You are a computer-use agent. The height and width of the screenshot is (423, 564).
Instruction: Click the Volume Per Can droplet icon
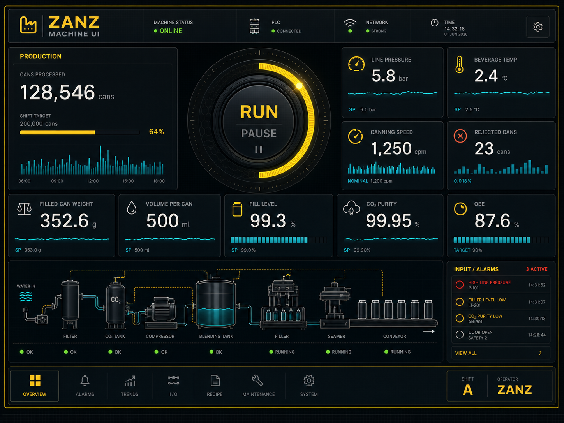(132, 208)
